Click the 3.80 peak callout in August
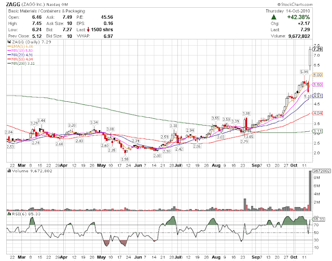The width and height of the screenshot is (332, 261). (246, 113)
